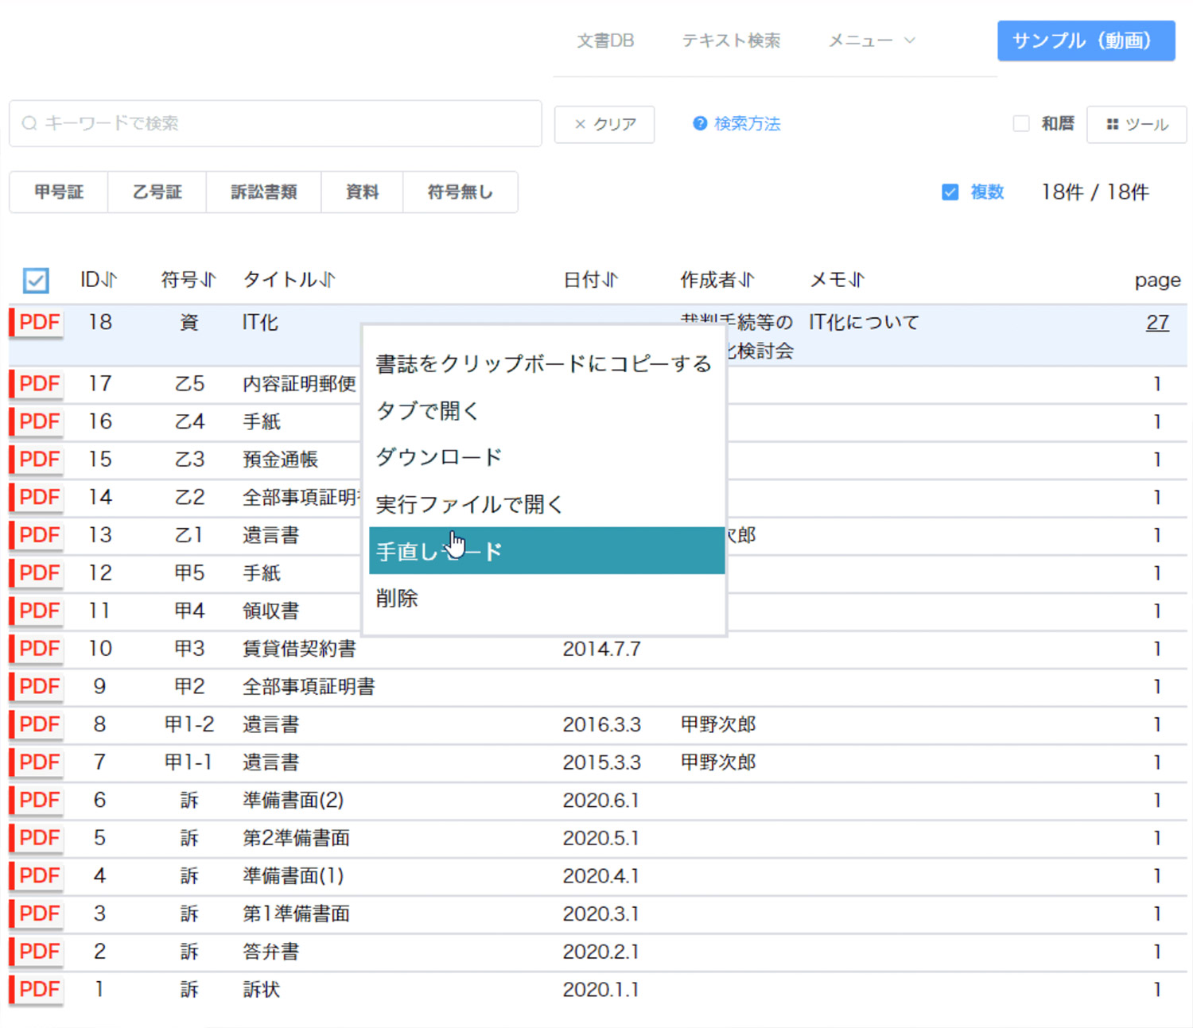Open the PDF icon for ID 6
This screenshot has height=1028, width=1193.
(37, 801)
